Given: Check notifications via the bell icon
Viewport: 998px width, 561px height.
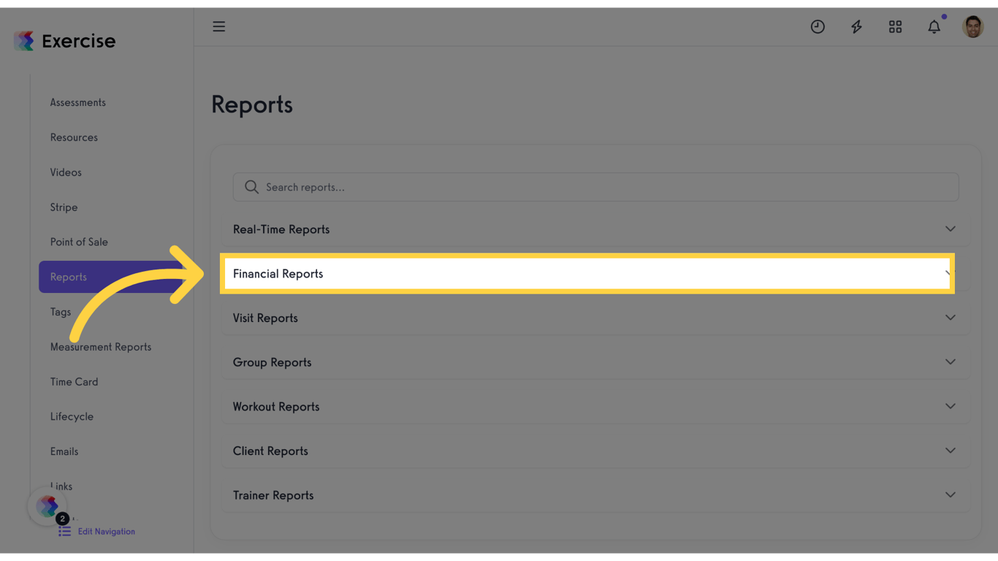Looking at the screenshot, I should pyautogui.click(x=934, y=26).
